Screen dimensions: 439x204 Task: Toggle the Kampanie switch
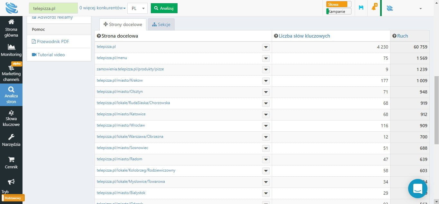click(x=339, y=12)
